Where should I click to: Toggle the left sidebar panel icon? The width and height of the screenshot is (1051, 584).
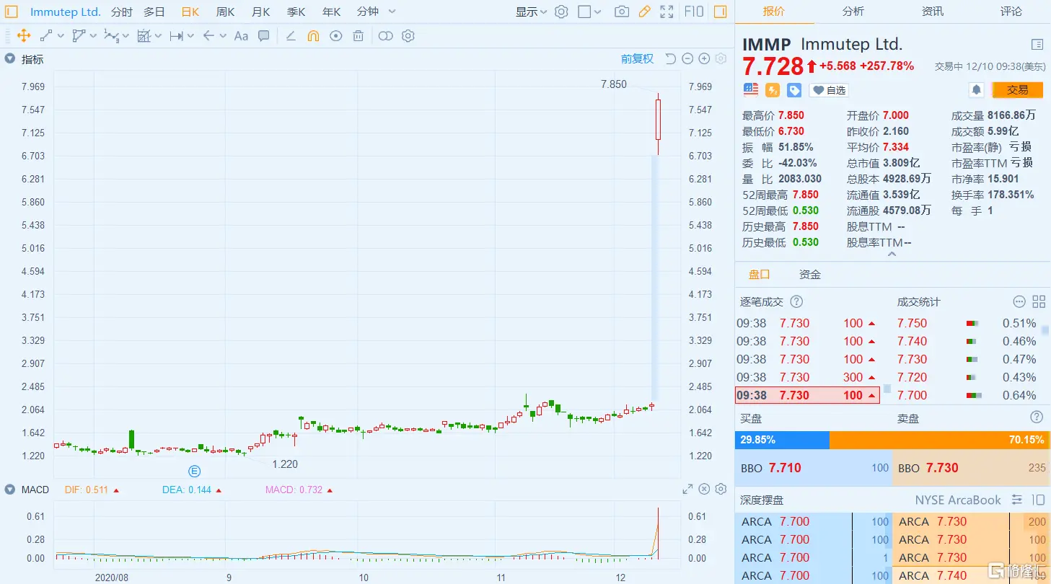tap(12, 12)
